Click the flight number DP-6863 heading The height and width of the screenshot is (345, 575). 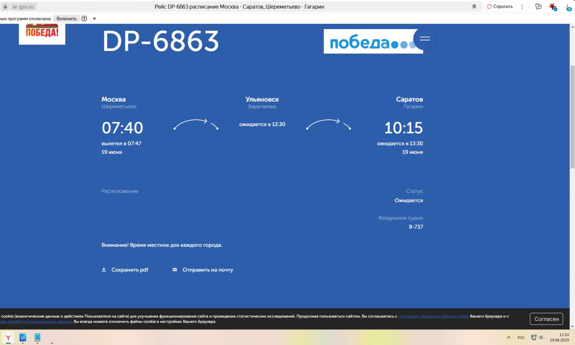[161, 41]
